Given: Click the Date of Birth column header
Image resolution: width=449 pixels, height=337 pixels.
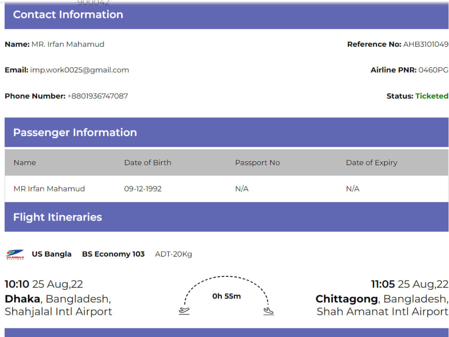Looking at the screenshot, I should coord(147,163).
